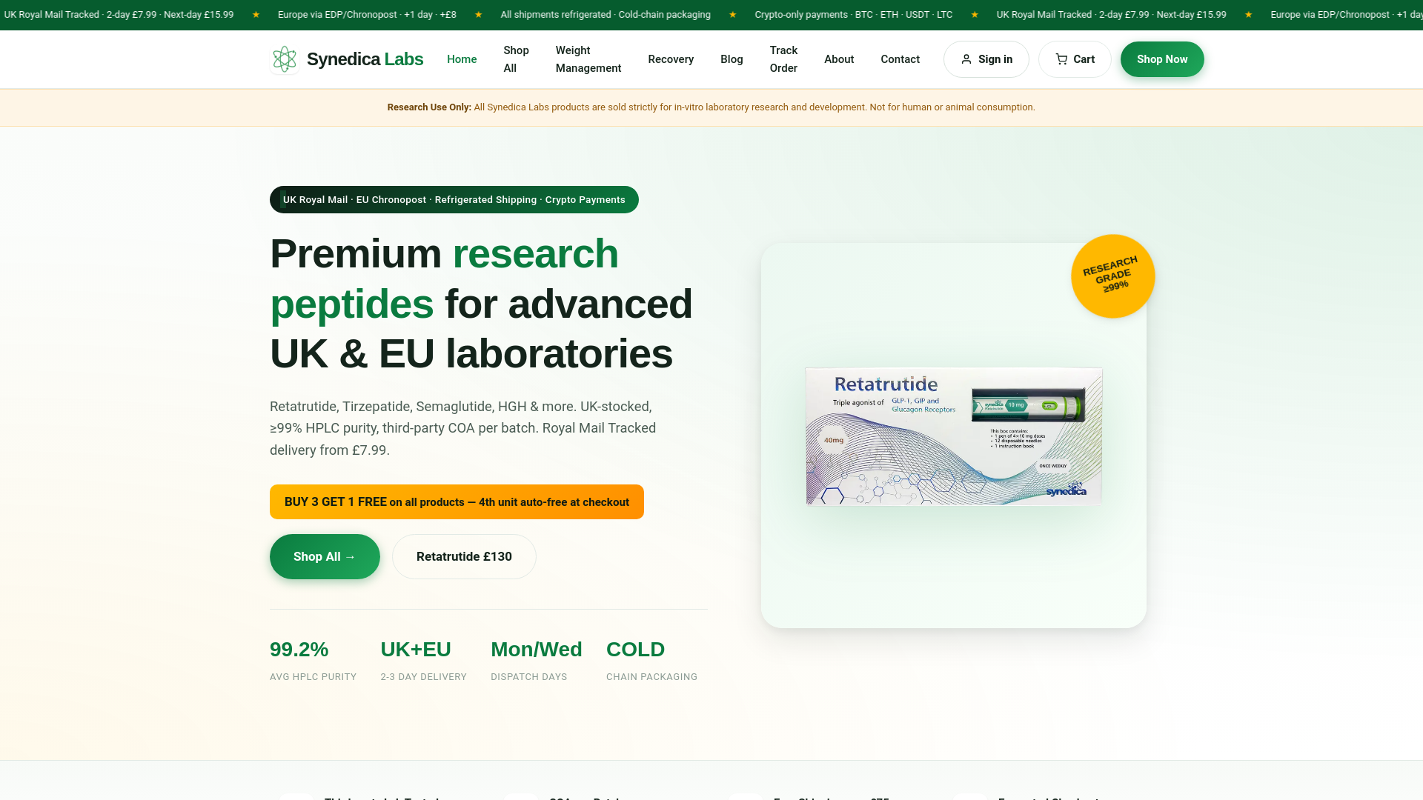Click the BUY 3 GET 1 FREE banner

point(457,502)
